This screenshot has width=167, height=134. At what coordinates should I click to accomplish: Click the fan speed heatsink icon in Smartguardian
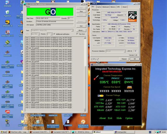click(x=129, y=87)
